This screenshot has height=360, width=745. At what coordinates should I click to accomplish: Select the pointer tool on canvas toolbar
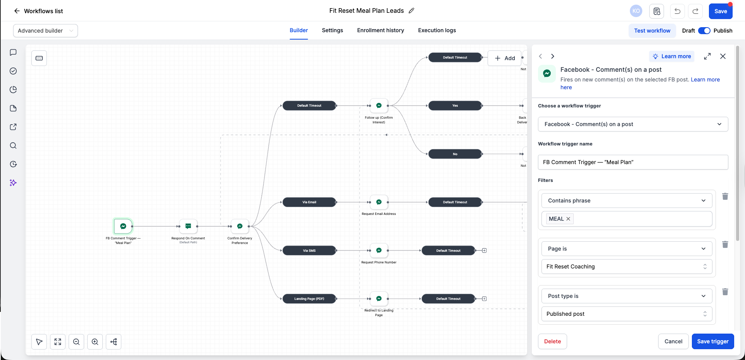coord(39,342)
